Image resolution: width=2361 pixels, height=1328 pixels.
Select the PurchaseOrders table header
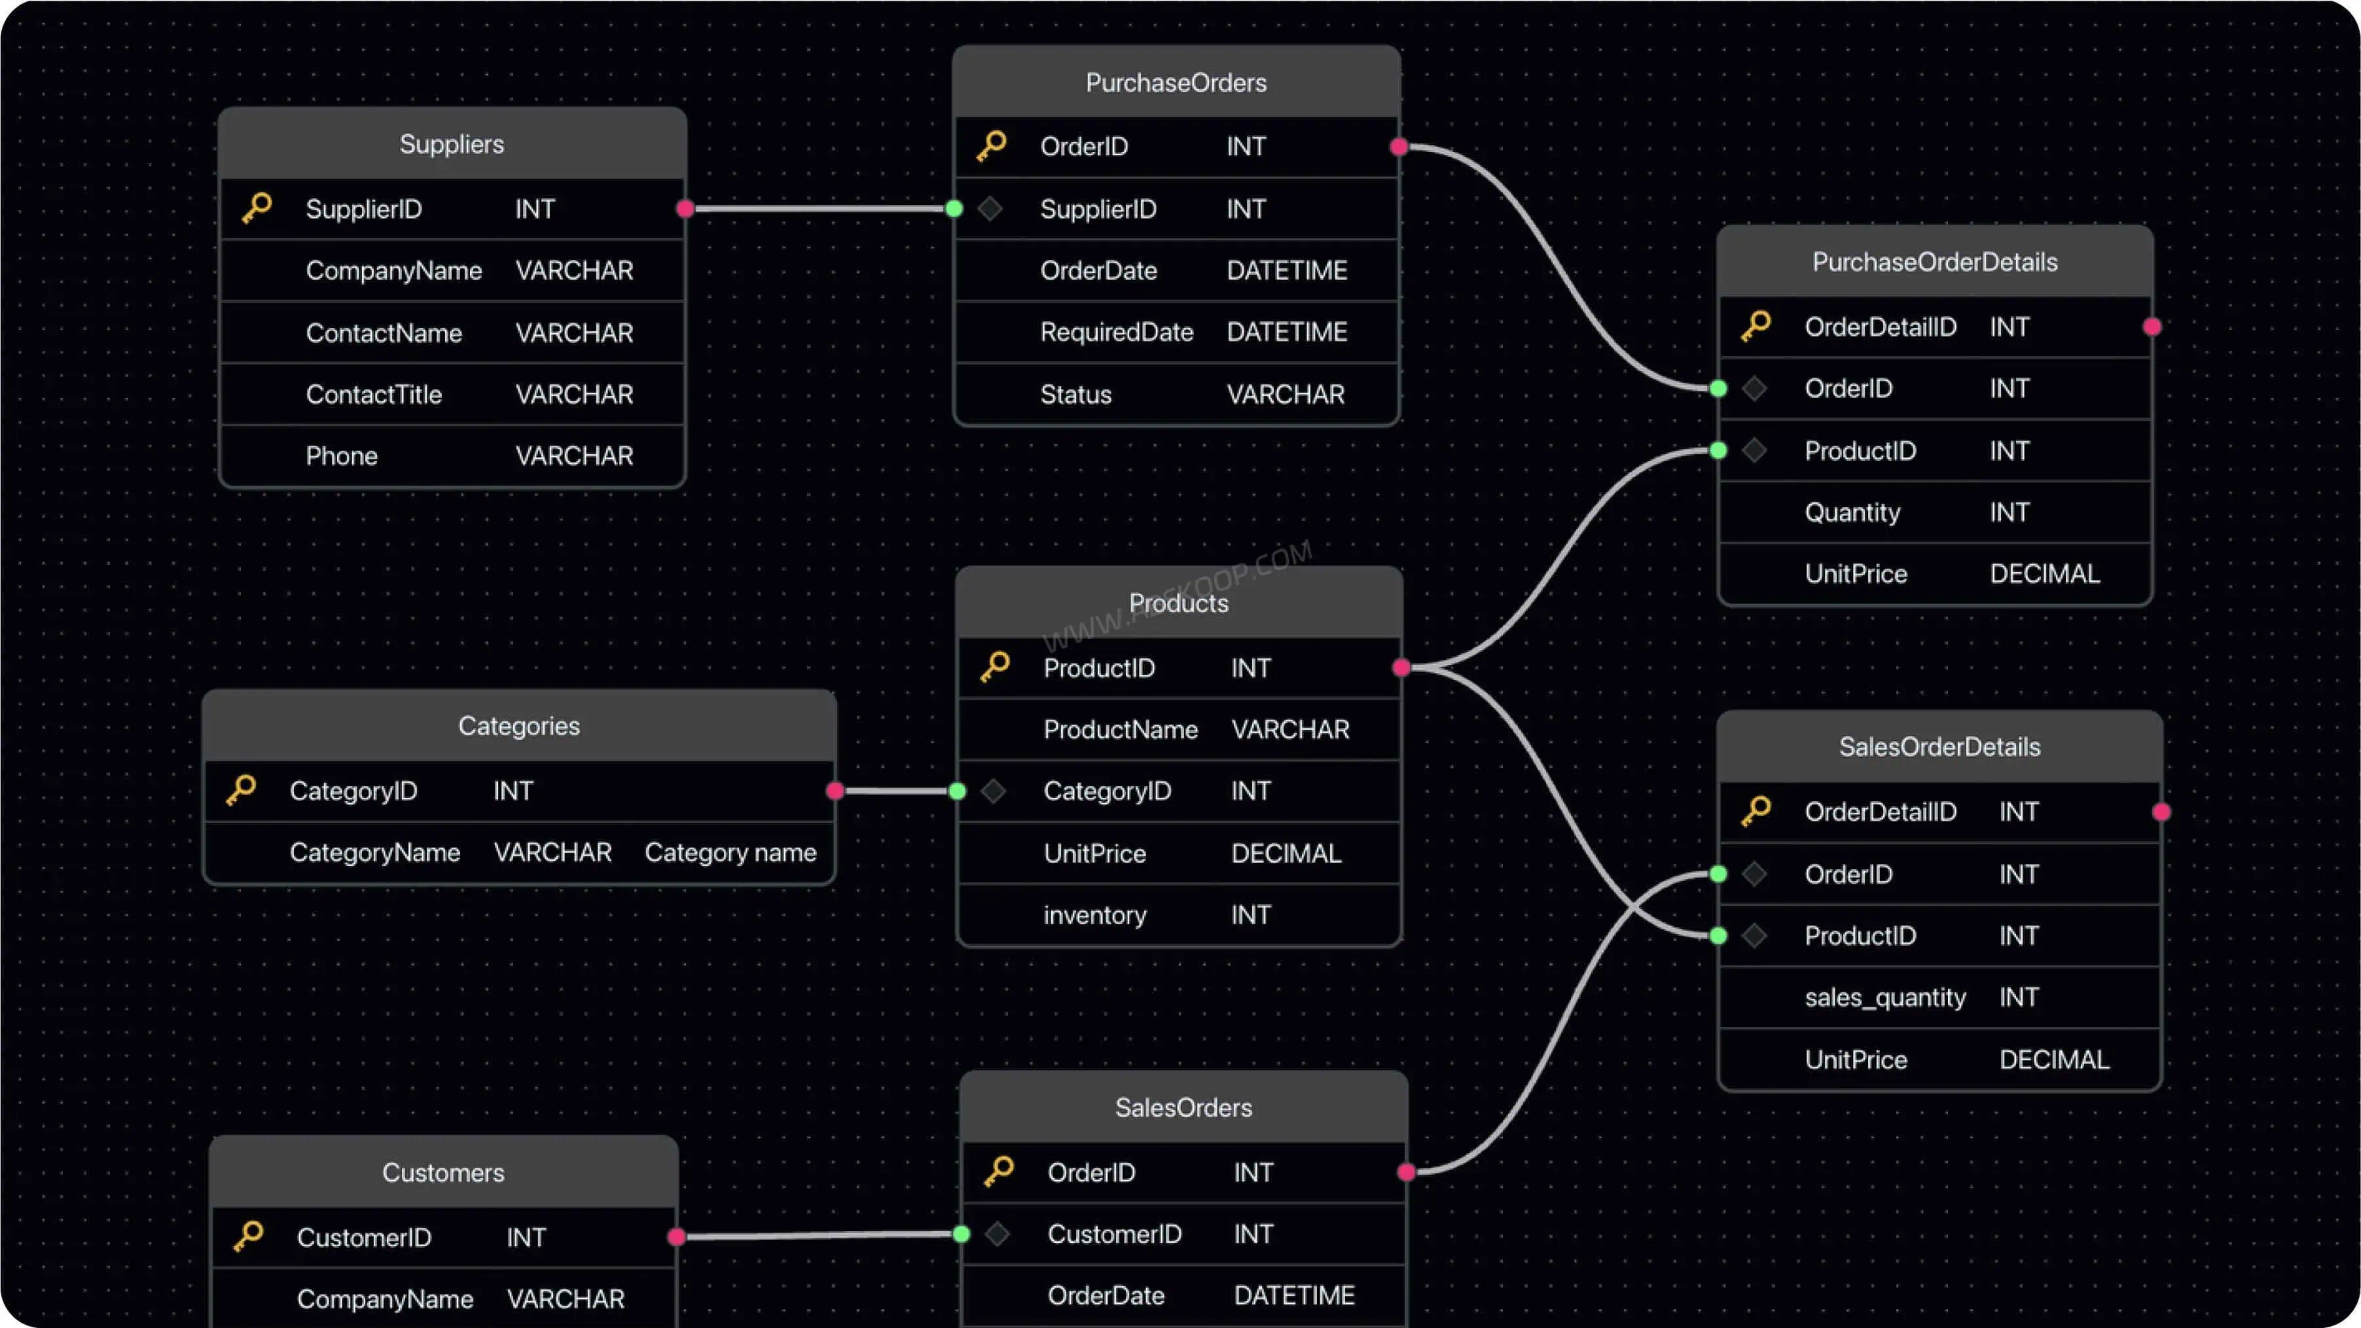click(x=1176, y=82)
